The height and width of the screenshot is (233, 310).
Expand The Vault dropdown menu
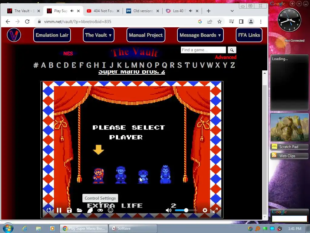[x=98, y=35]
